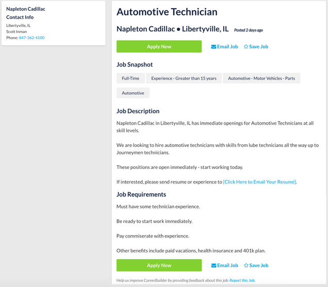
Task: Click the envelope icon beside the bottom Email Job
Action: (214, 265)
